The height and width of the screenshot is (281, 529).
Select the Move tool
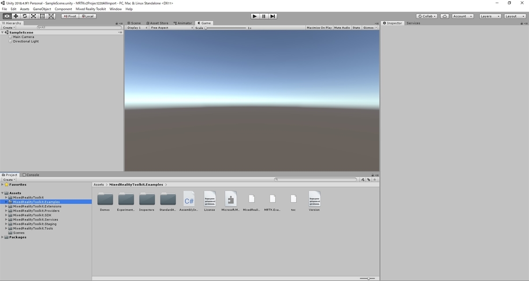(x=16, y=16)
